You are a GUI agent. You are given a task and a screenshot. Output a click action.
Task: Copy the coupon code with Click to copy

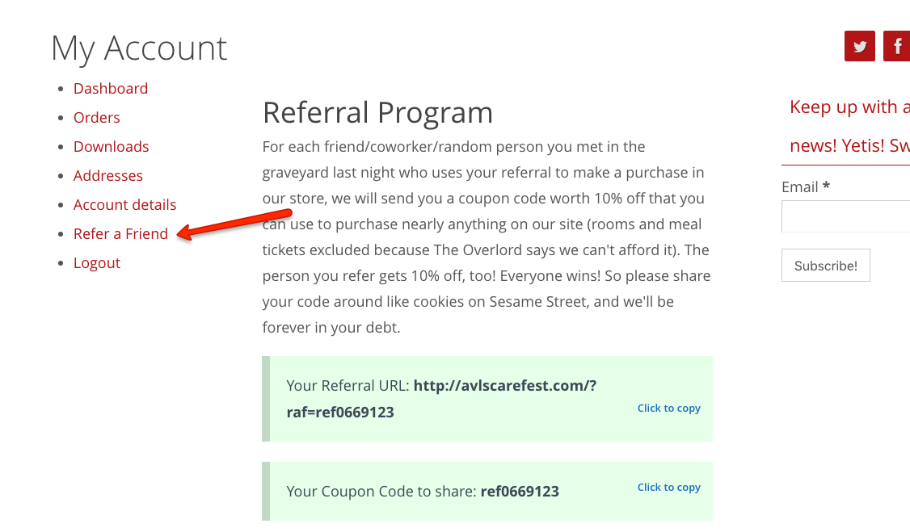point(668,488)
